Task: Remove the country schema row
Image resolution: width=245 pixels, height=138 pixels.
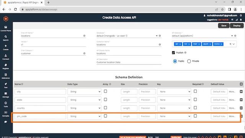Action: pos(241,108)
